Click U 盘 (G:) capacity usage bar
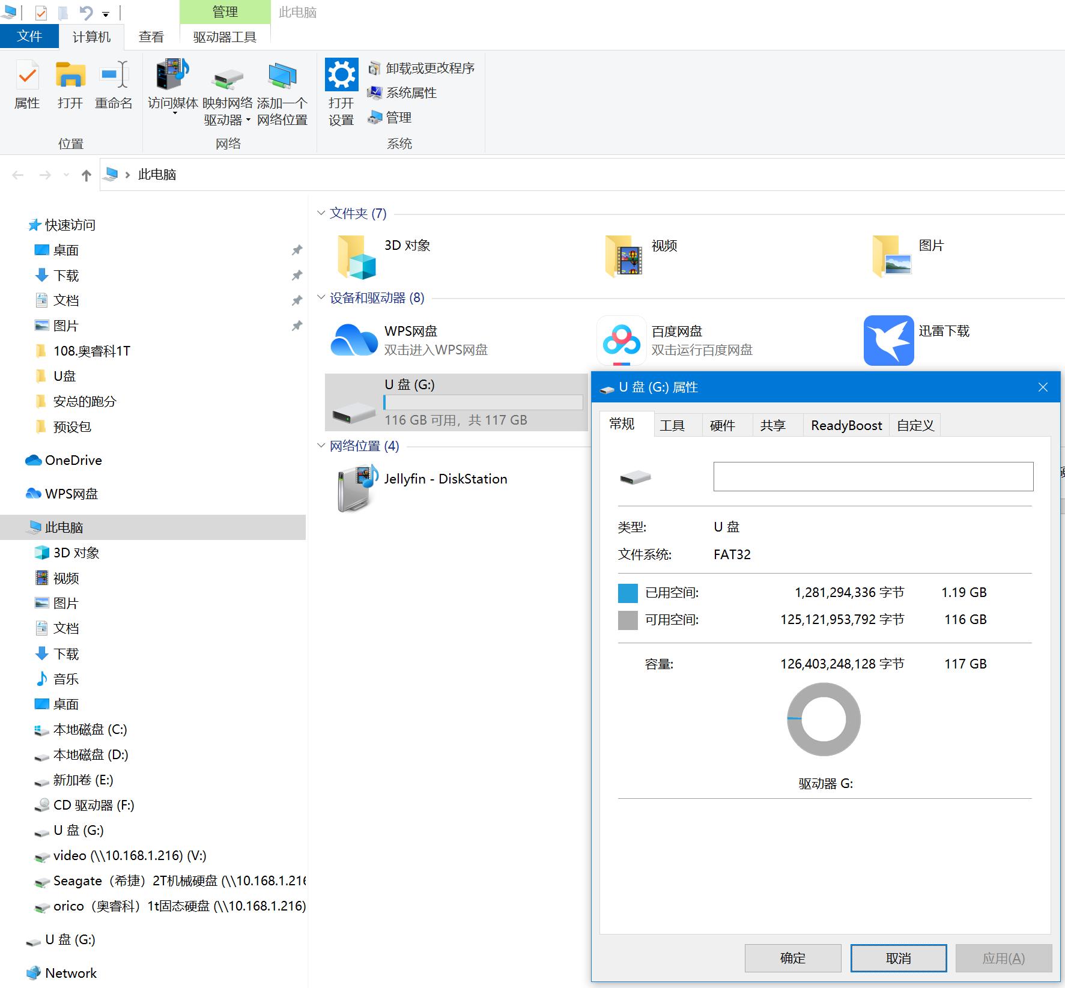The image size is (1065, 988). [x=484, y=402]
